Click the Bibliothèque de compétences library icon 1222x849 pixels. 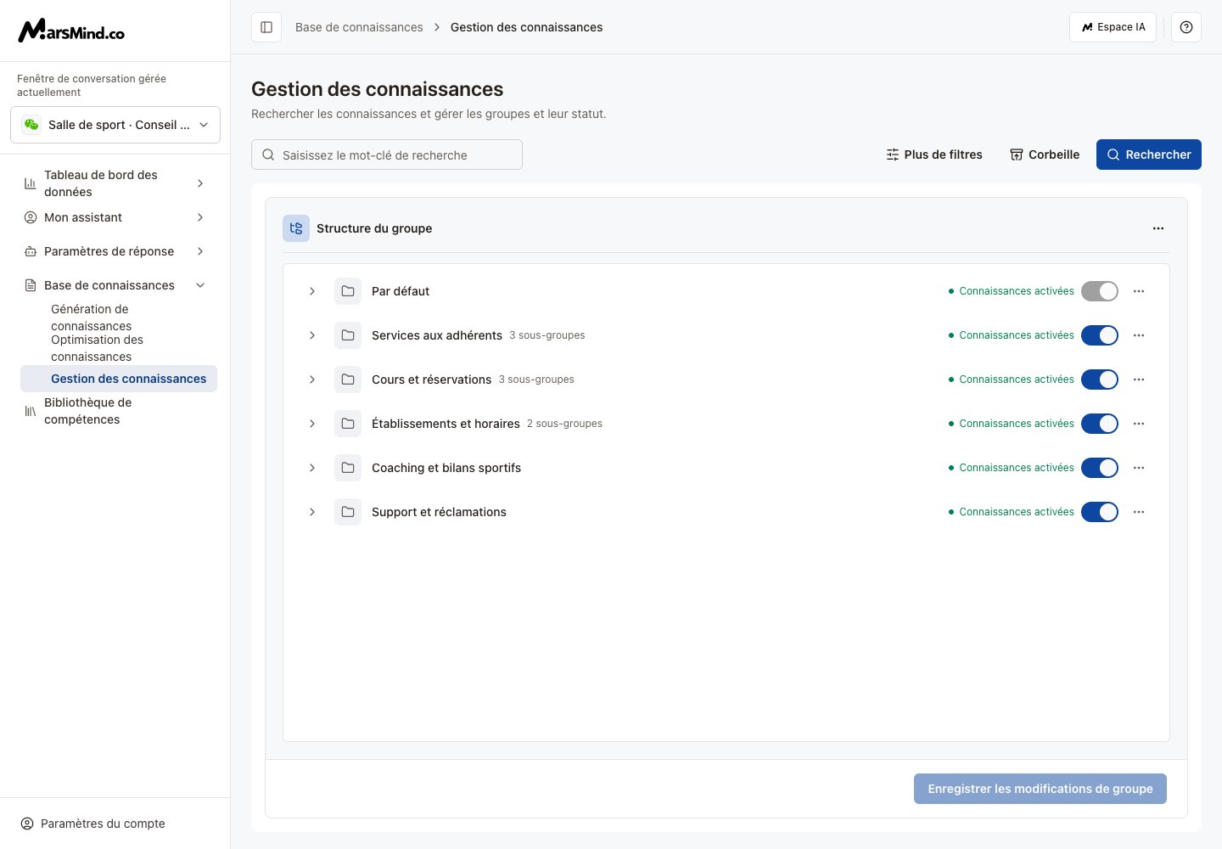[31, 411]
